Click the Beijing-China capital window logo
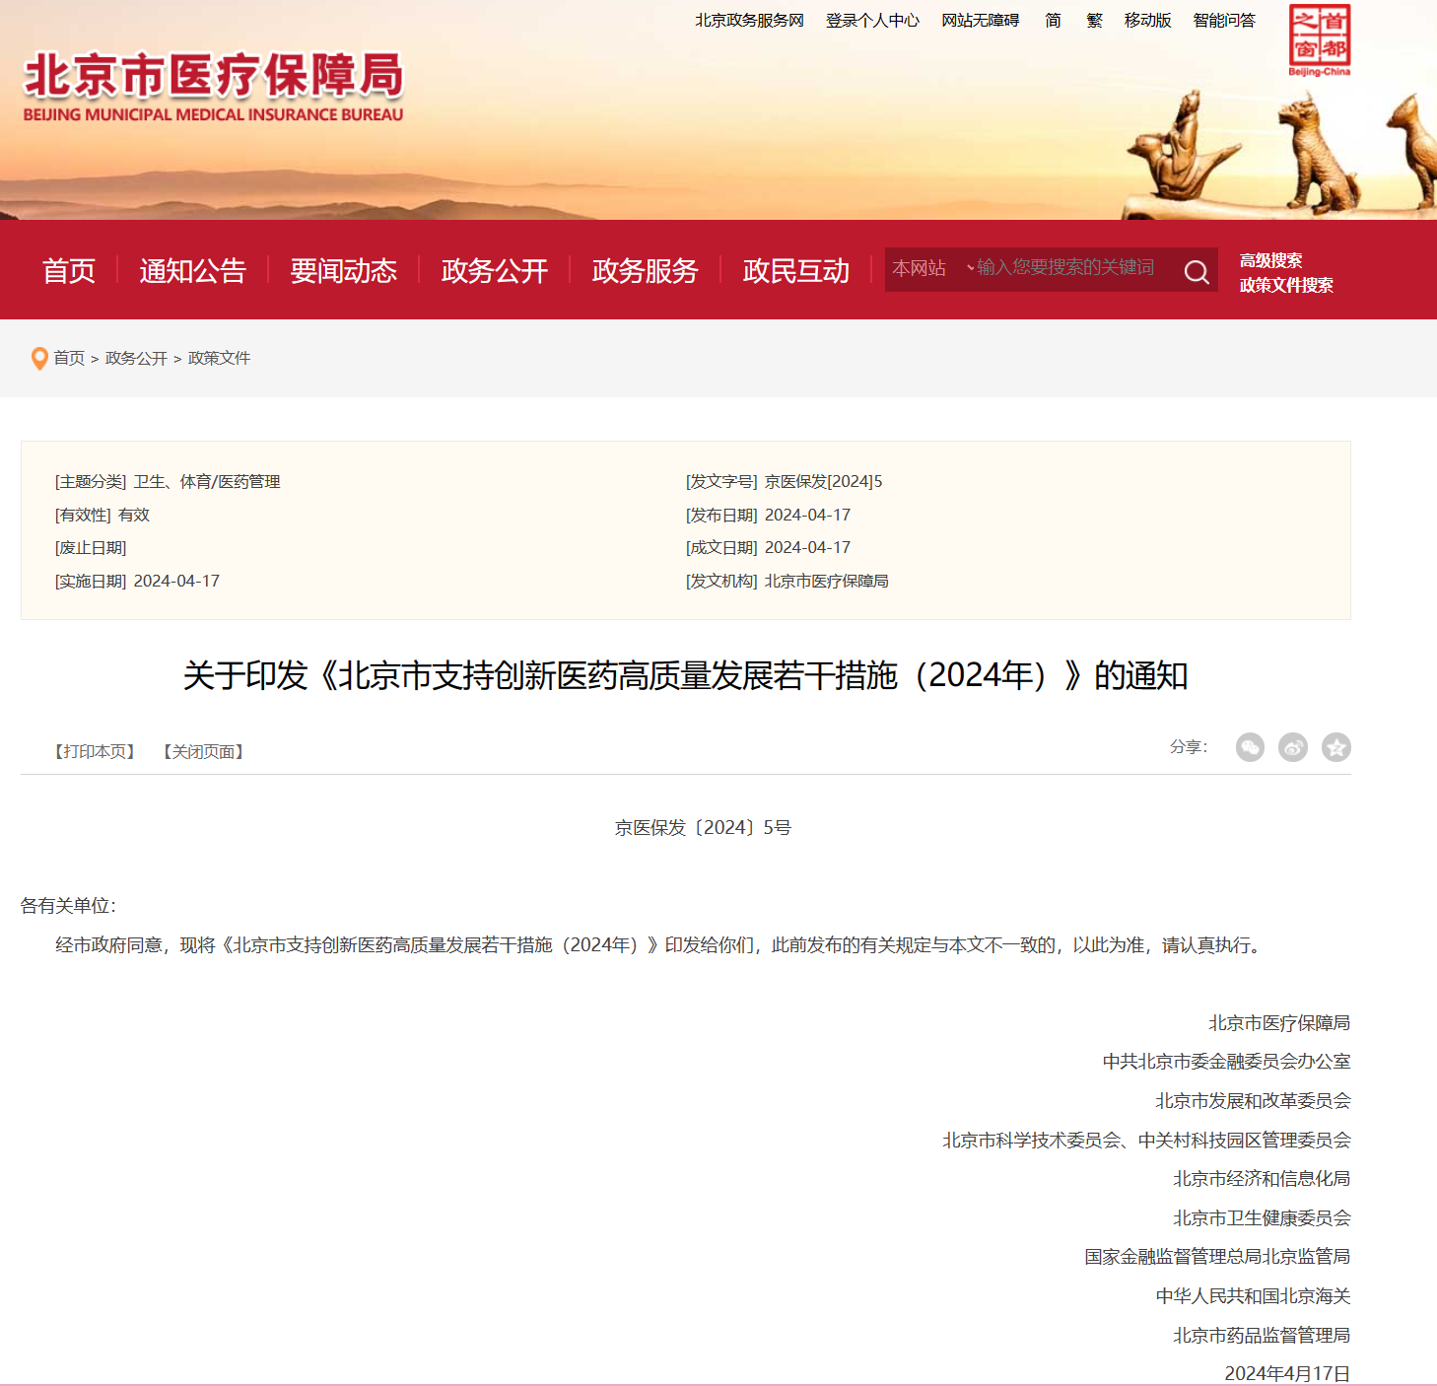This screenshot has height=1386, width=1437. coord(1320,39)
